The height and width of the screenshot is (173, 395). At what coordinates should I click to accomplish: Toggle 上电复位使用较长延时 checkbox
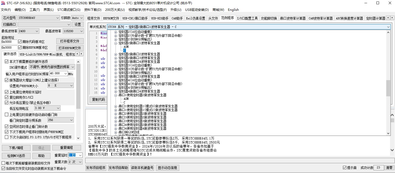7,92
